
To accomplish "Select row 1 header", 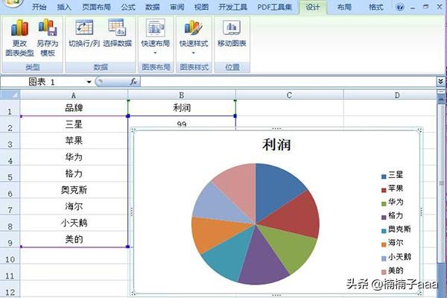I will 10,108.
